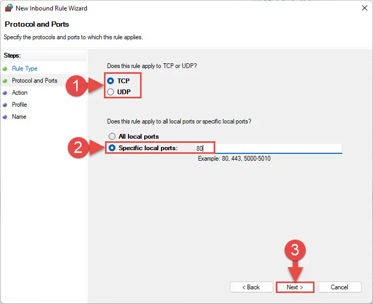Choose the All local ports option

tap(112, 136)
